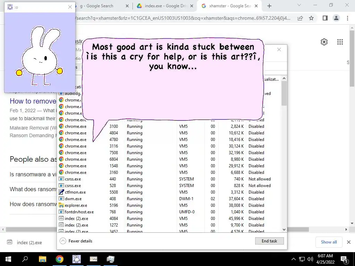This screenshot has height=266, width=355.
Task: Click the End task button
Action: pyautogui.click(x=269, y=241)
